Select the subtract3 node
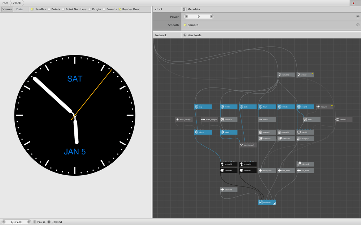 coord(286,139)
